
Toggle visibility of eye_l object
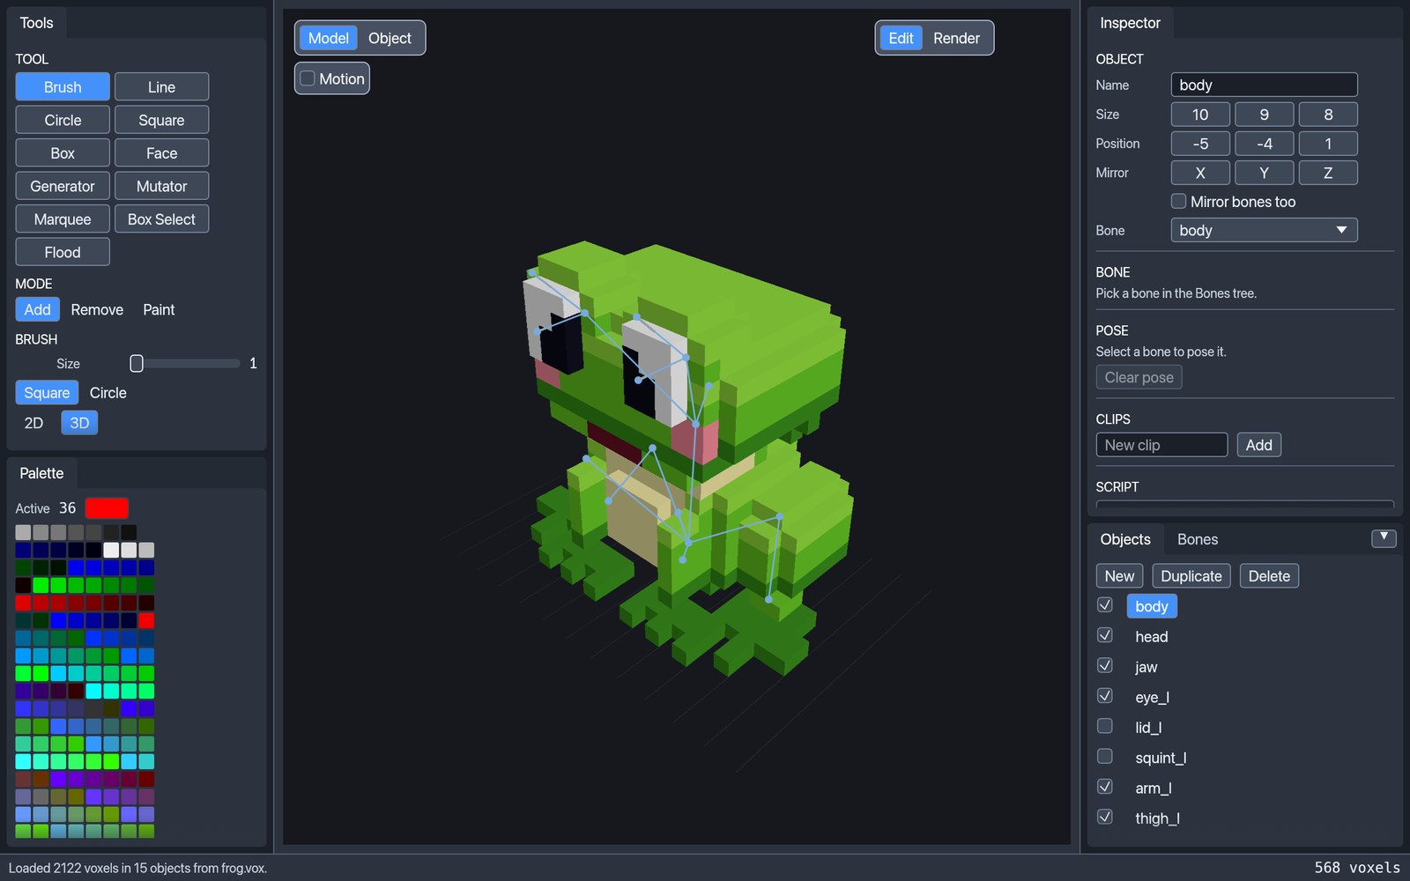coord(1104,696)
